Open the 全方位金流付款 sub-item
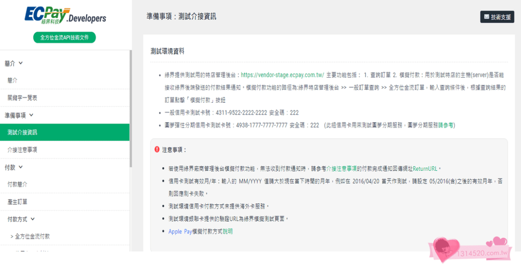Screen dimensions: 521x273 [31, 236]
